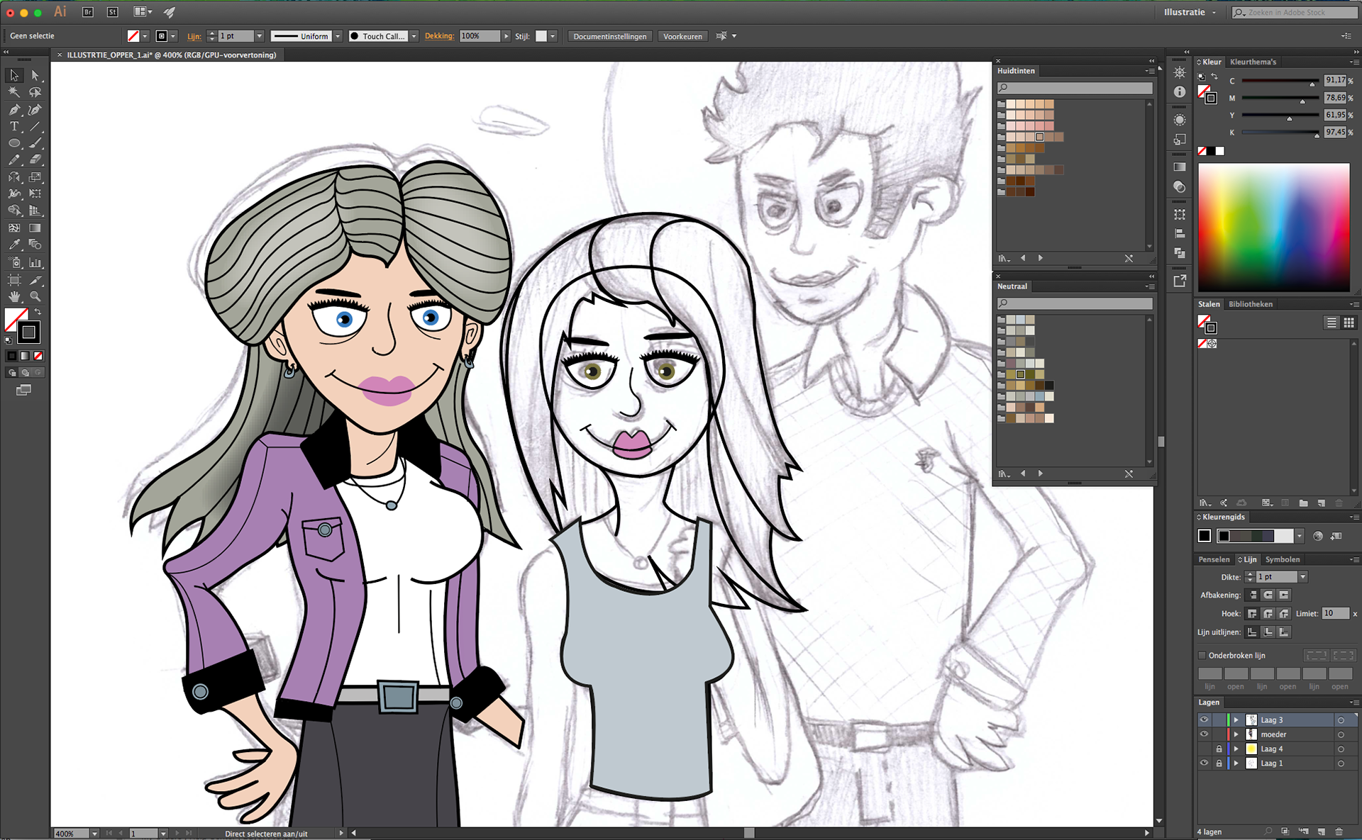Image resolution: width=1362 pixels, height=840 pixels.
Task: Click the Documentinstellingen button
Action: (609, 36)
